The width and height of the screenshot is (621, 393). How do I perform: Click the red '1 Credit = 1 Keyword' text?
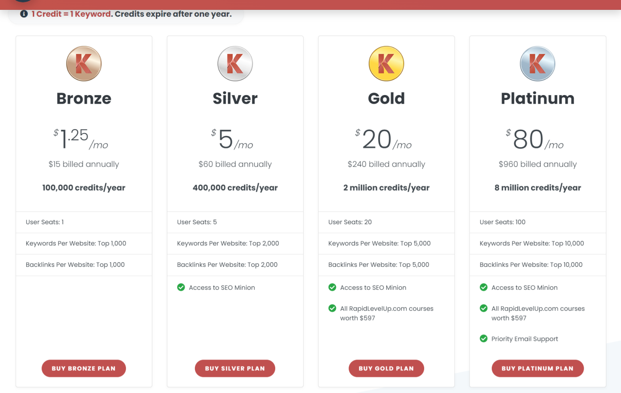point(71,14)
